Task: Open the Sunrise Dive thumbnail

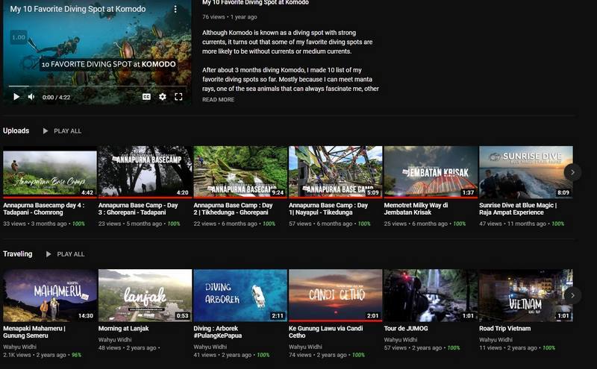Action: point(526,172)
